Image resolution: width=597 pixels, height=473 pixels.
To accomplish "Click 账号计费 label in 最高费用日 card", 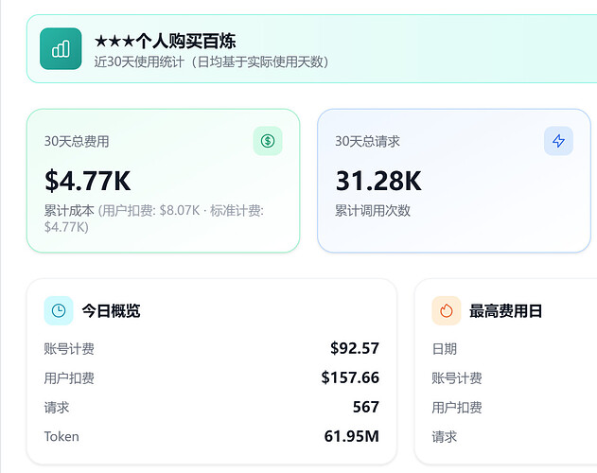I will (x=457, y=378).
